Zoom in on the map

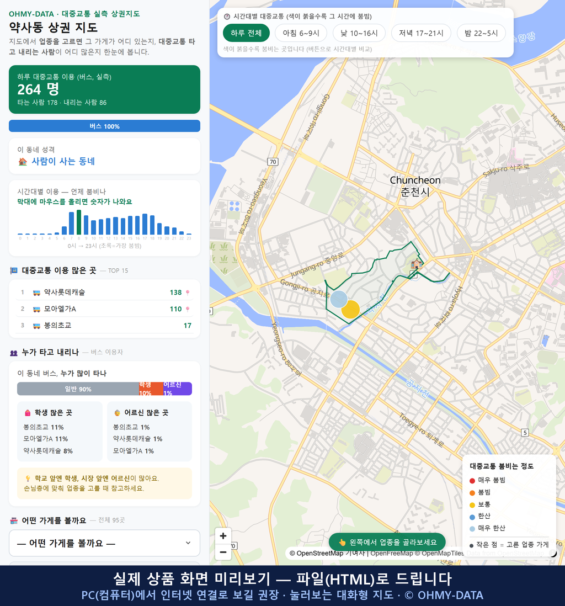223,536
